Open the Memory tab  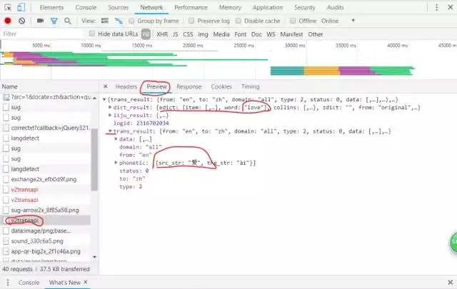[x=230, y=7]
